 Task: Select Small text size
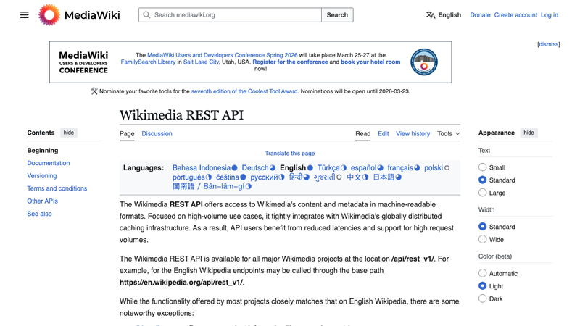[x=482, y=167]
